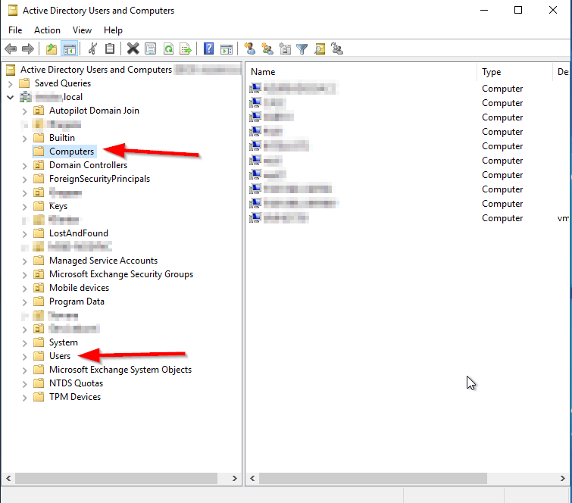Select the System container
Screen dimensions: 572x503
pyautogui.click(x=64, y=342)
